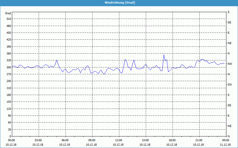Click the W compass direction label
238x148 pixels.
click(x=228, y=74)
